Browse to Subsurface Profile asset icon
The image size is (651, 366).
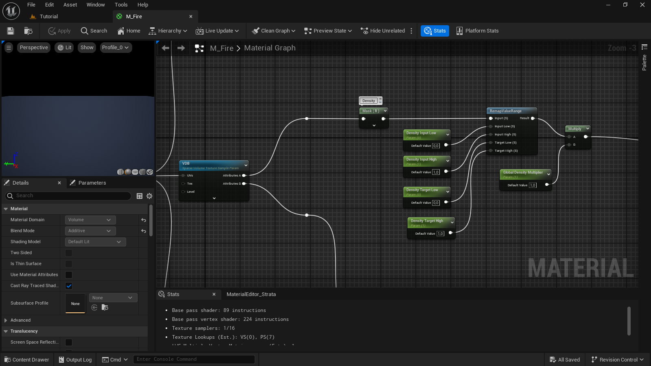click(105, 307)
